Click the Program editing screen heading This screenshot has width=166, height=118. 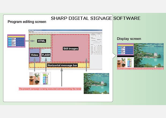27,22
